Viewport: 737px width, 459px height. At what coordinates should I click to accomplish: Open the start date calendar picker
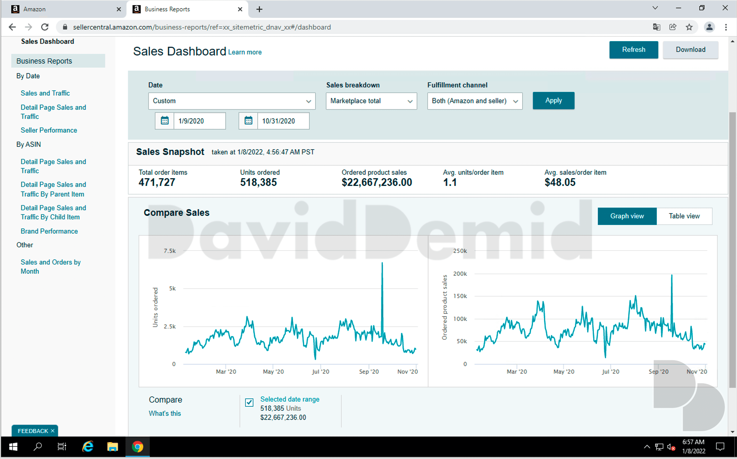click(164, 121)
